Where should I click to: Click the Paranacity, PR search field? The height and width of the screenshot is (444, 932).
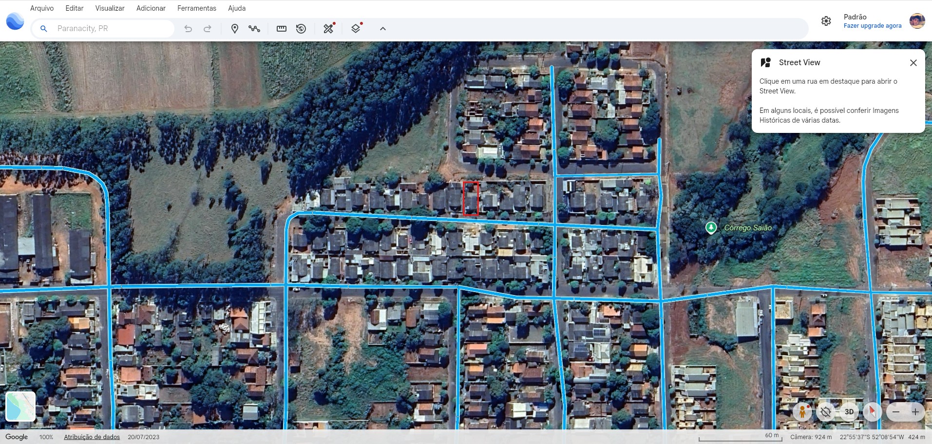pos(112,29)
